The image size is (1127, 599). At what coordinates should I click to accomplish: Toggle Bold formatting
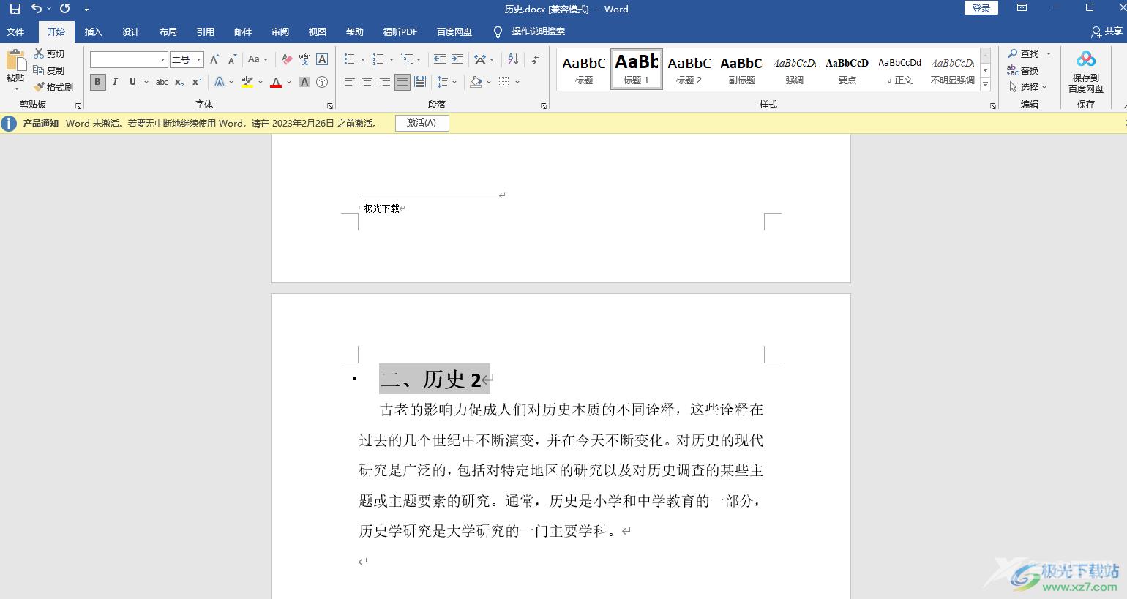point(97,82)
